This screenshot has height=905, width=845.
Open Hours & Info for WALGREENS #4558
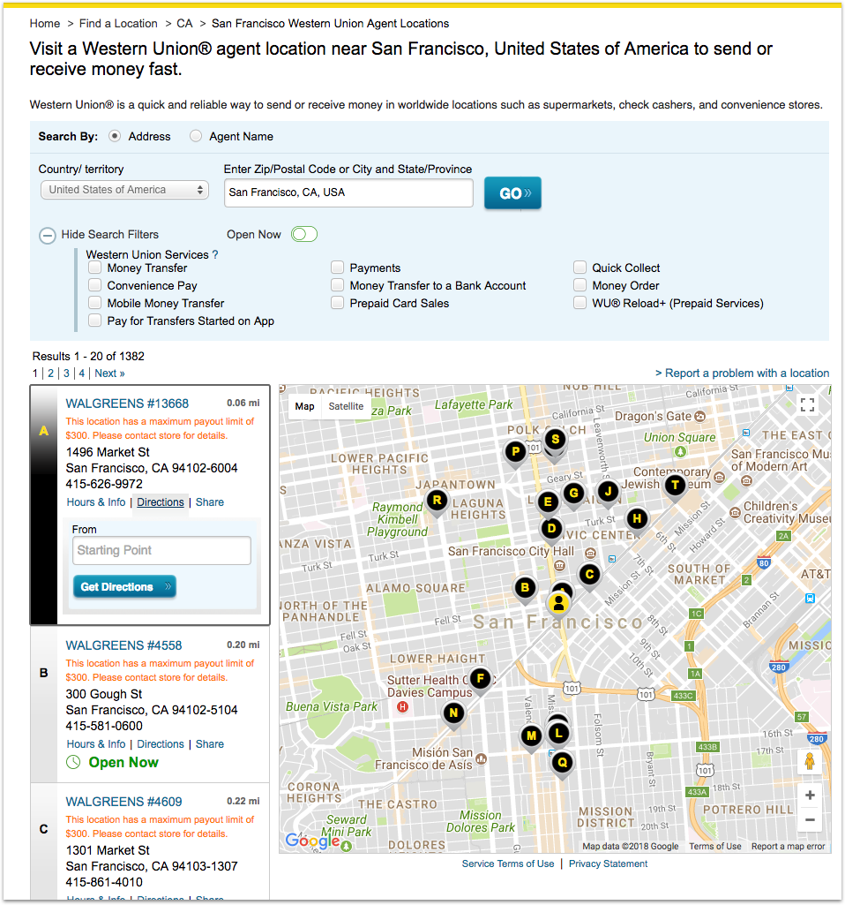click(x=95, y=744)
